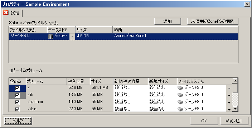Open the filesystem dropdown for /sbin volume
Screen dimensions: 252x128
[x=229, y=110]
